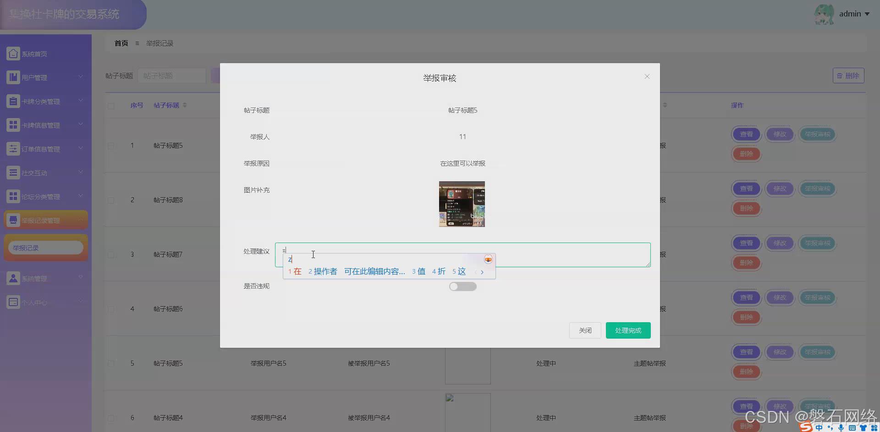Select the 系统首页 home icon in sidebar

[x=13, y=53]
